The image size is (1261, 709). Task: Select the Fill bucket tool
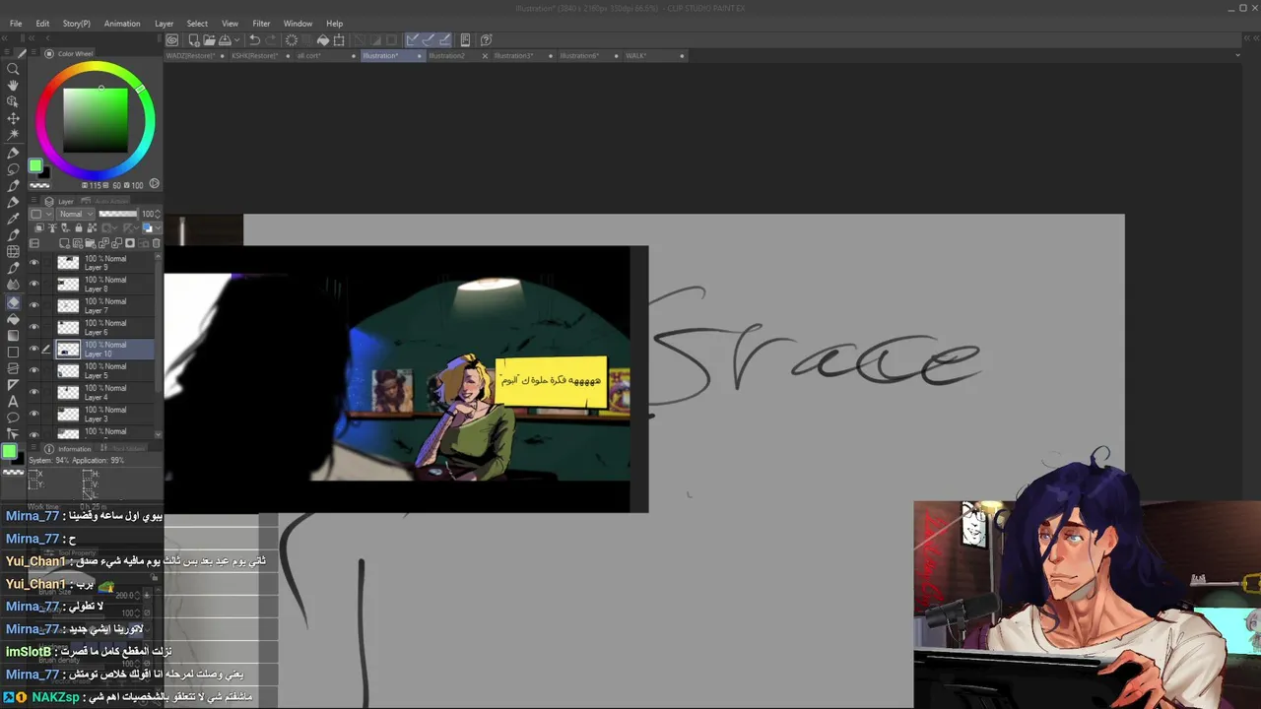pos(13,319)
